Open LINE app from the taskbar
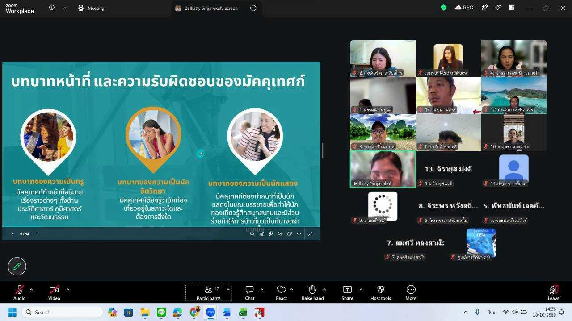Viewport: 572px width, 321px height. point(161,312)
